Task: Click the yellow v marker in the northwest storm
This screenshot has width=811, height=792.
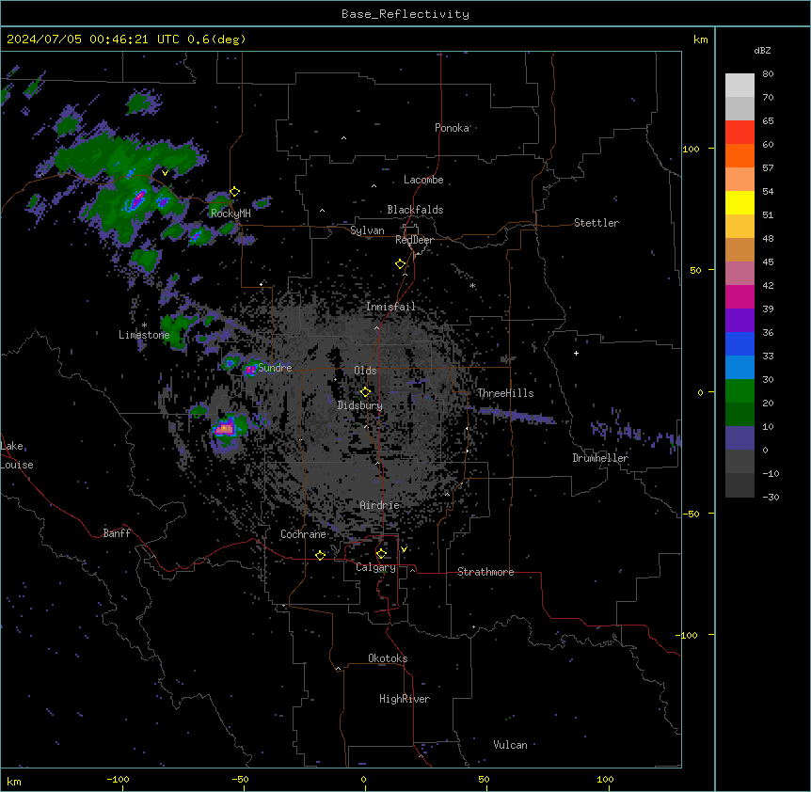Action: point(165,173)
